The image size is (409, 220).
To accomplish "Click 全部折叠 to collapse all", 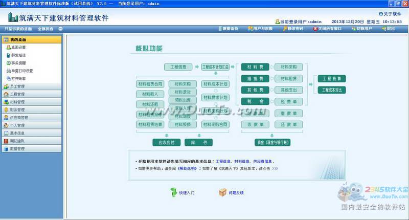I will click(x=46, y=29).
